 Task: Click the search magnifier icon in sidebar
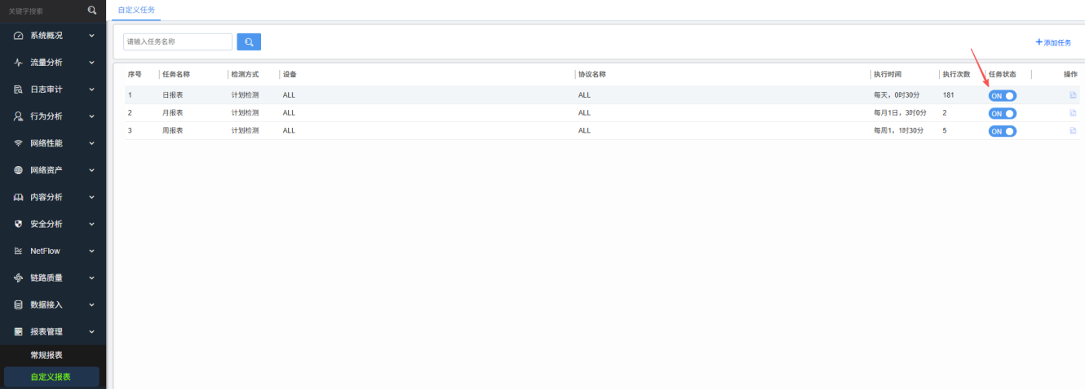(91, 11)
